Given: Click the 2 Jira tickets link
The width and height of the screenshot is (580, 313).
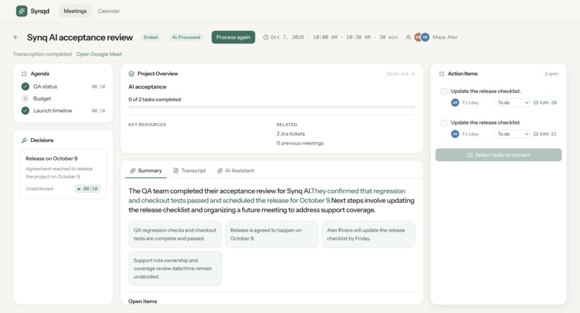Looking at the screenshot, I should [x=291, y=134].
